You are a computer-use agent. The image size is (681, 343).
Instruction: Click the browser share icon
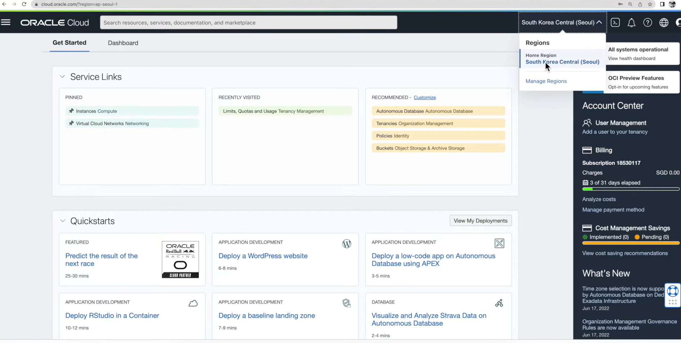point(640,4)
